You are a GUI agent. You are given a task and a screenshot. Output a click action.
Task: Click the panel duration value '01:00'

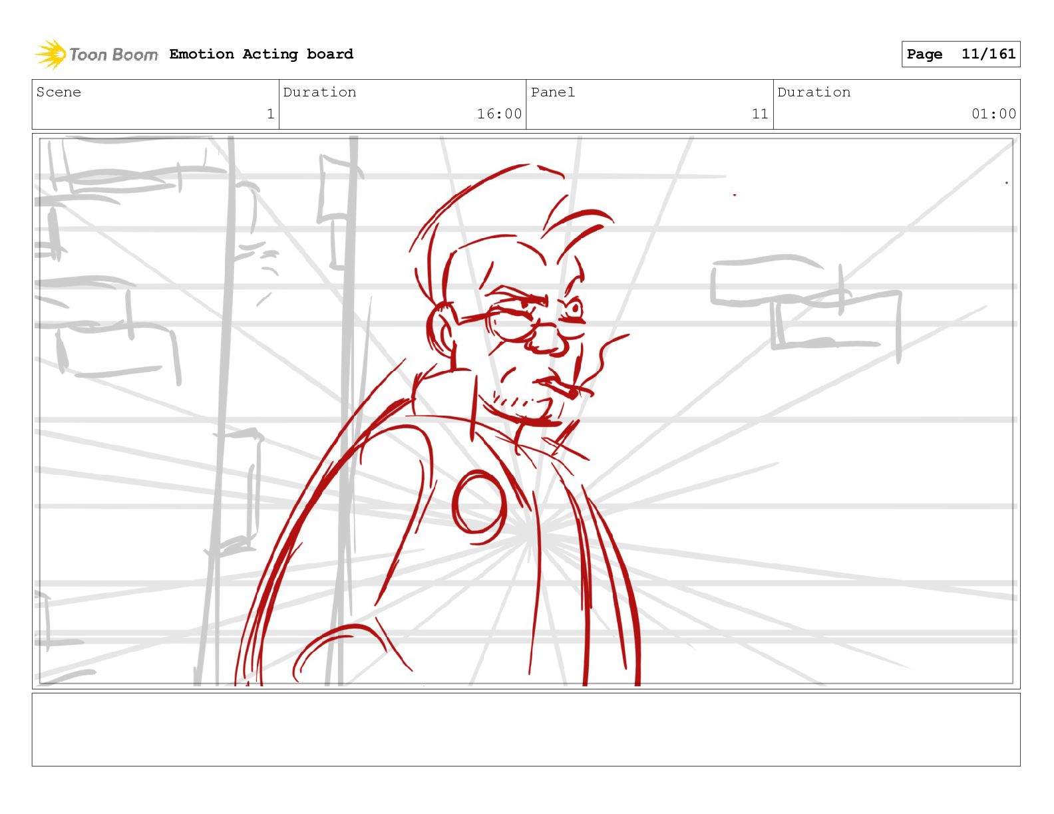point(993,114)
